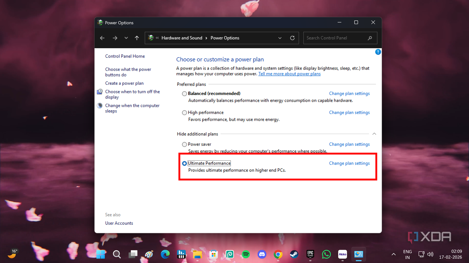
Task: Open Spotify from the taskbar
Action: click(246, 254)
